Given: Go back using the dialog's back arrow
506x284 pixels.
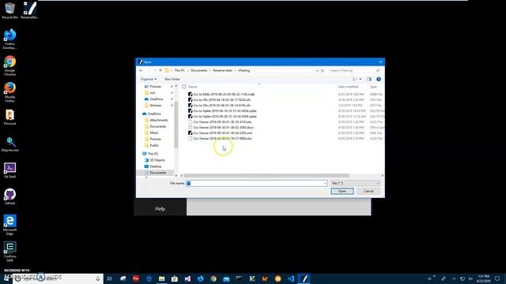Looking at the screenshot, I should click(x=141, y=70).
